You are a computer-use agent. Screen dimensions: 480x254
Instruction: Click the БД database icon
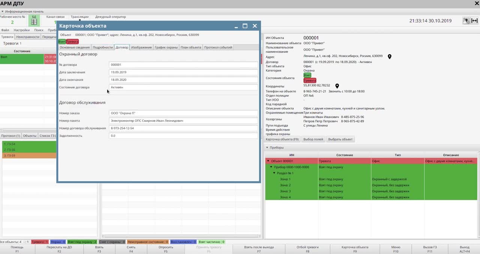point(34,21)
